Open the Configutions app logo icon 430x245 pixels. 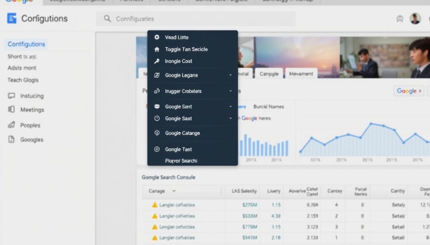(11, 18)
